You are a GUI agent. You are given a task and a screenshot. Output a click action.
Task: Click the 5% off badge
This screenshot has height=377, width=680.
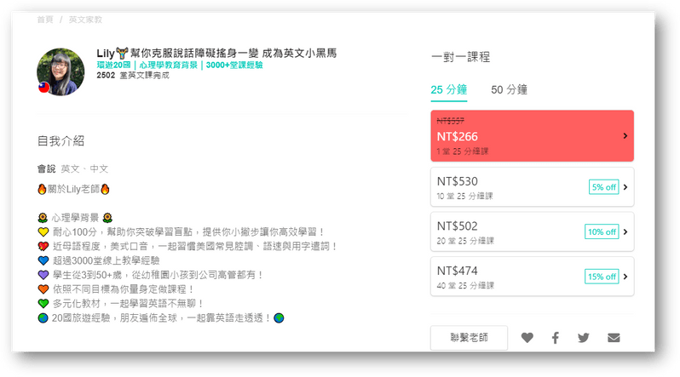(602, 187)
